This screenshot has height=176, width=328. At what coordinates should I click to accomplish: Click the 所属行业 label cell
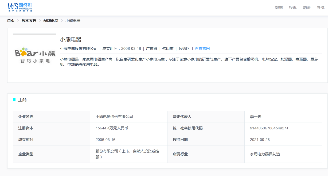(x=206, y=154)
